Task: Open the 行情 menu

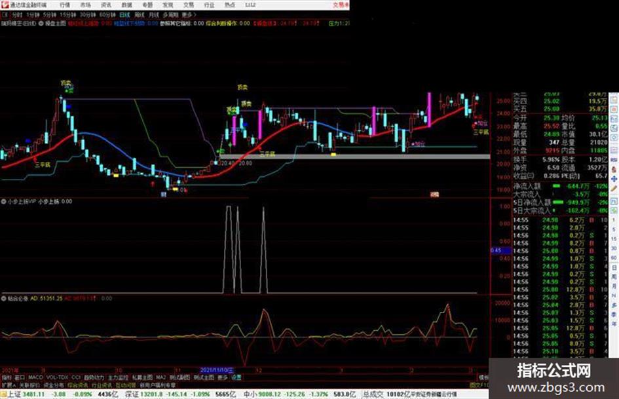Action: pyautogui.click(x=65, y=5)
